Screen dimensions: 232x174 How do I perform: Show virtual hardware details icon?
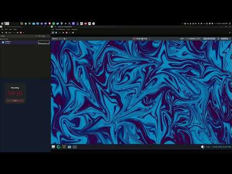click(56, 32)
